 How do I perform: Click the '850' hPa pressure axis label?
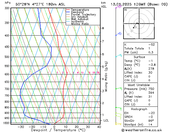(7, 107)
